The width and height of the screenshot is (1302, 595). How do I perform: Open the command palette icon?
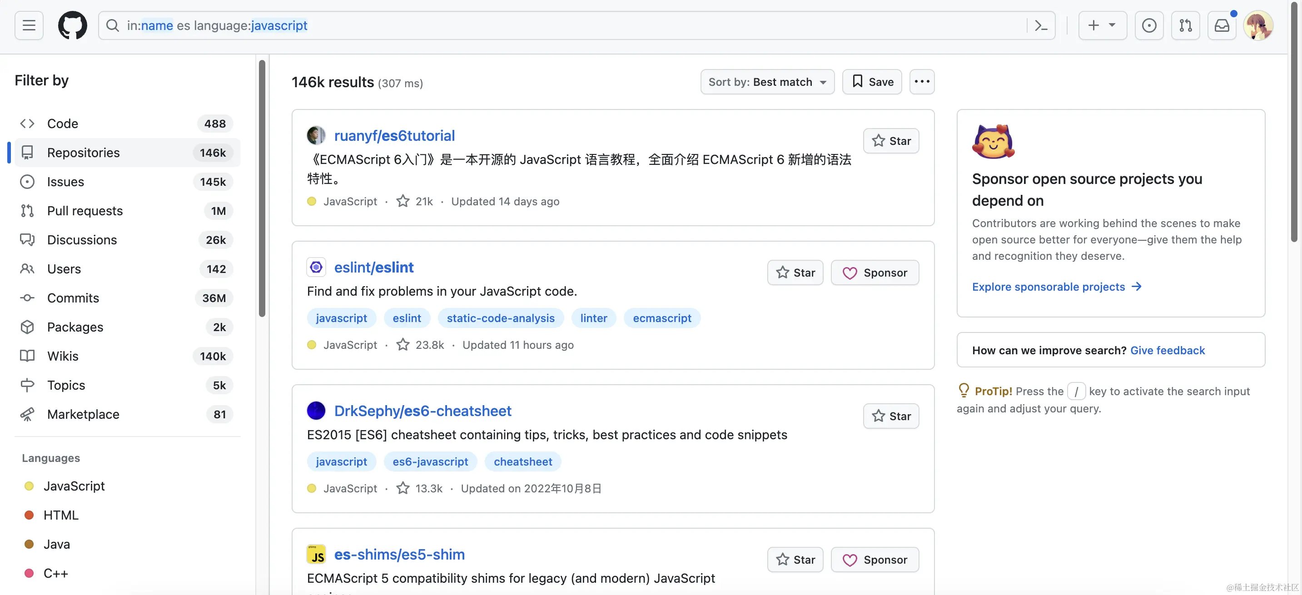[1041, 25]
